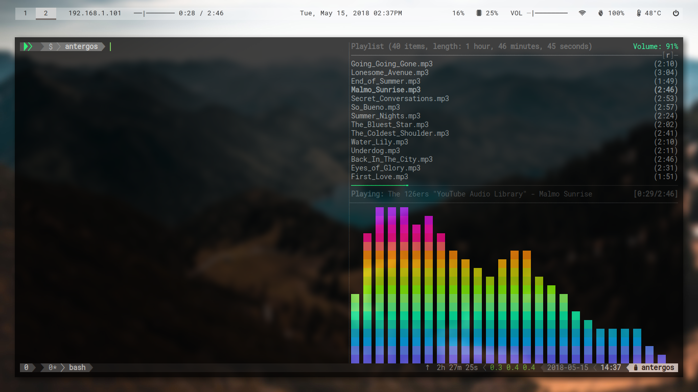This screenshot has height=392, width=698.
Task: Switch to workspace 1 in top bar
Action: coord(26,13)
